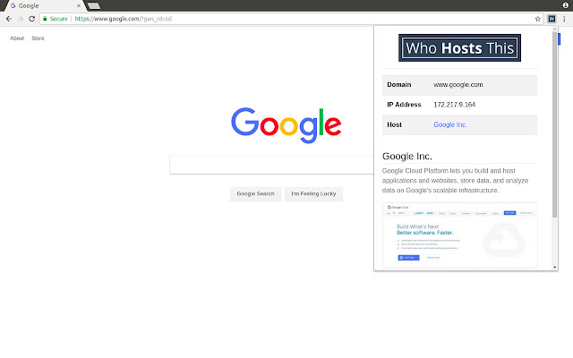Click the Google Cloud Platform description text
The width and height of the screenshot is (573, 358).
pos(456,181)
